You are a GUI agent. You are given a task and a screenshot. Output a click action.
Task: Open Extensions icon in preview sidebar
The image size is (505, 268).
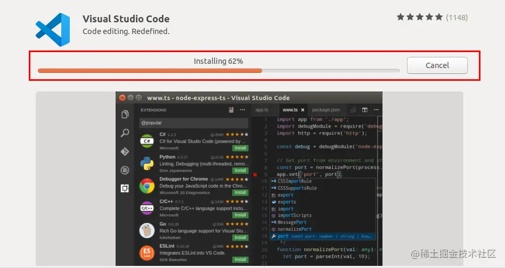coord(125,188)
